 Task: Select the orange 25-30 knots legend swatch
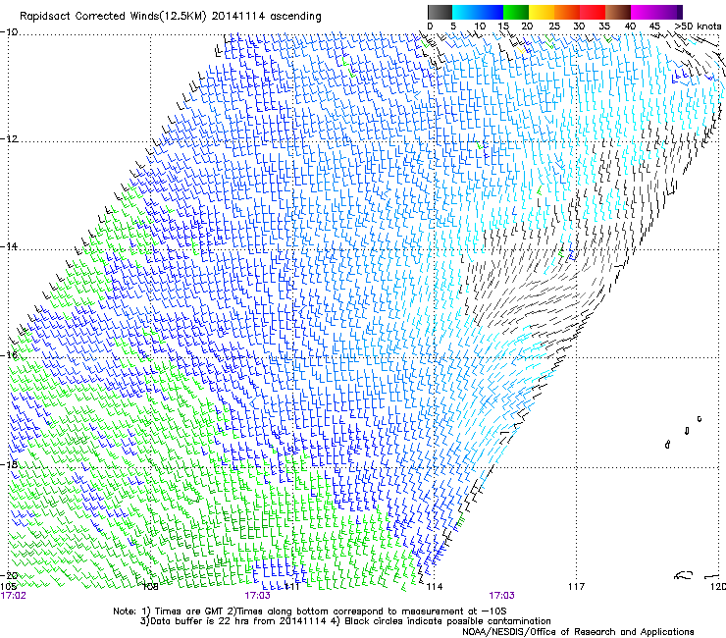point(567,12)
